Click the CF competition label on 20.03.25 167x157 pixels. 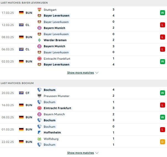(x=27, y=93)
